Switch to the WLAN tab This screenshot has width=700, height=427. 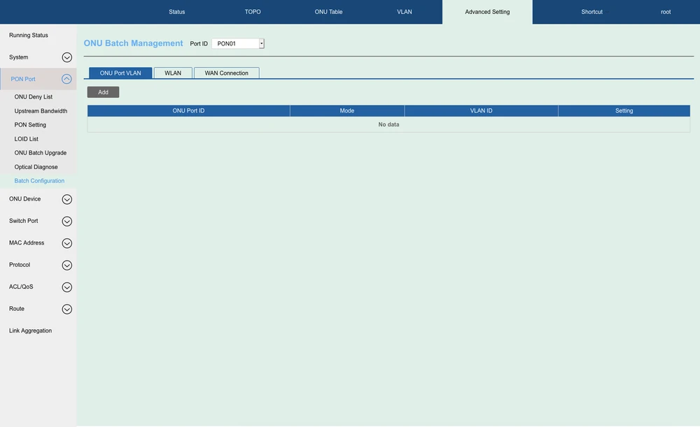[173, 73]
